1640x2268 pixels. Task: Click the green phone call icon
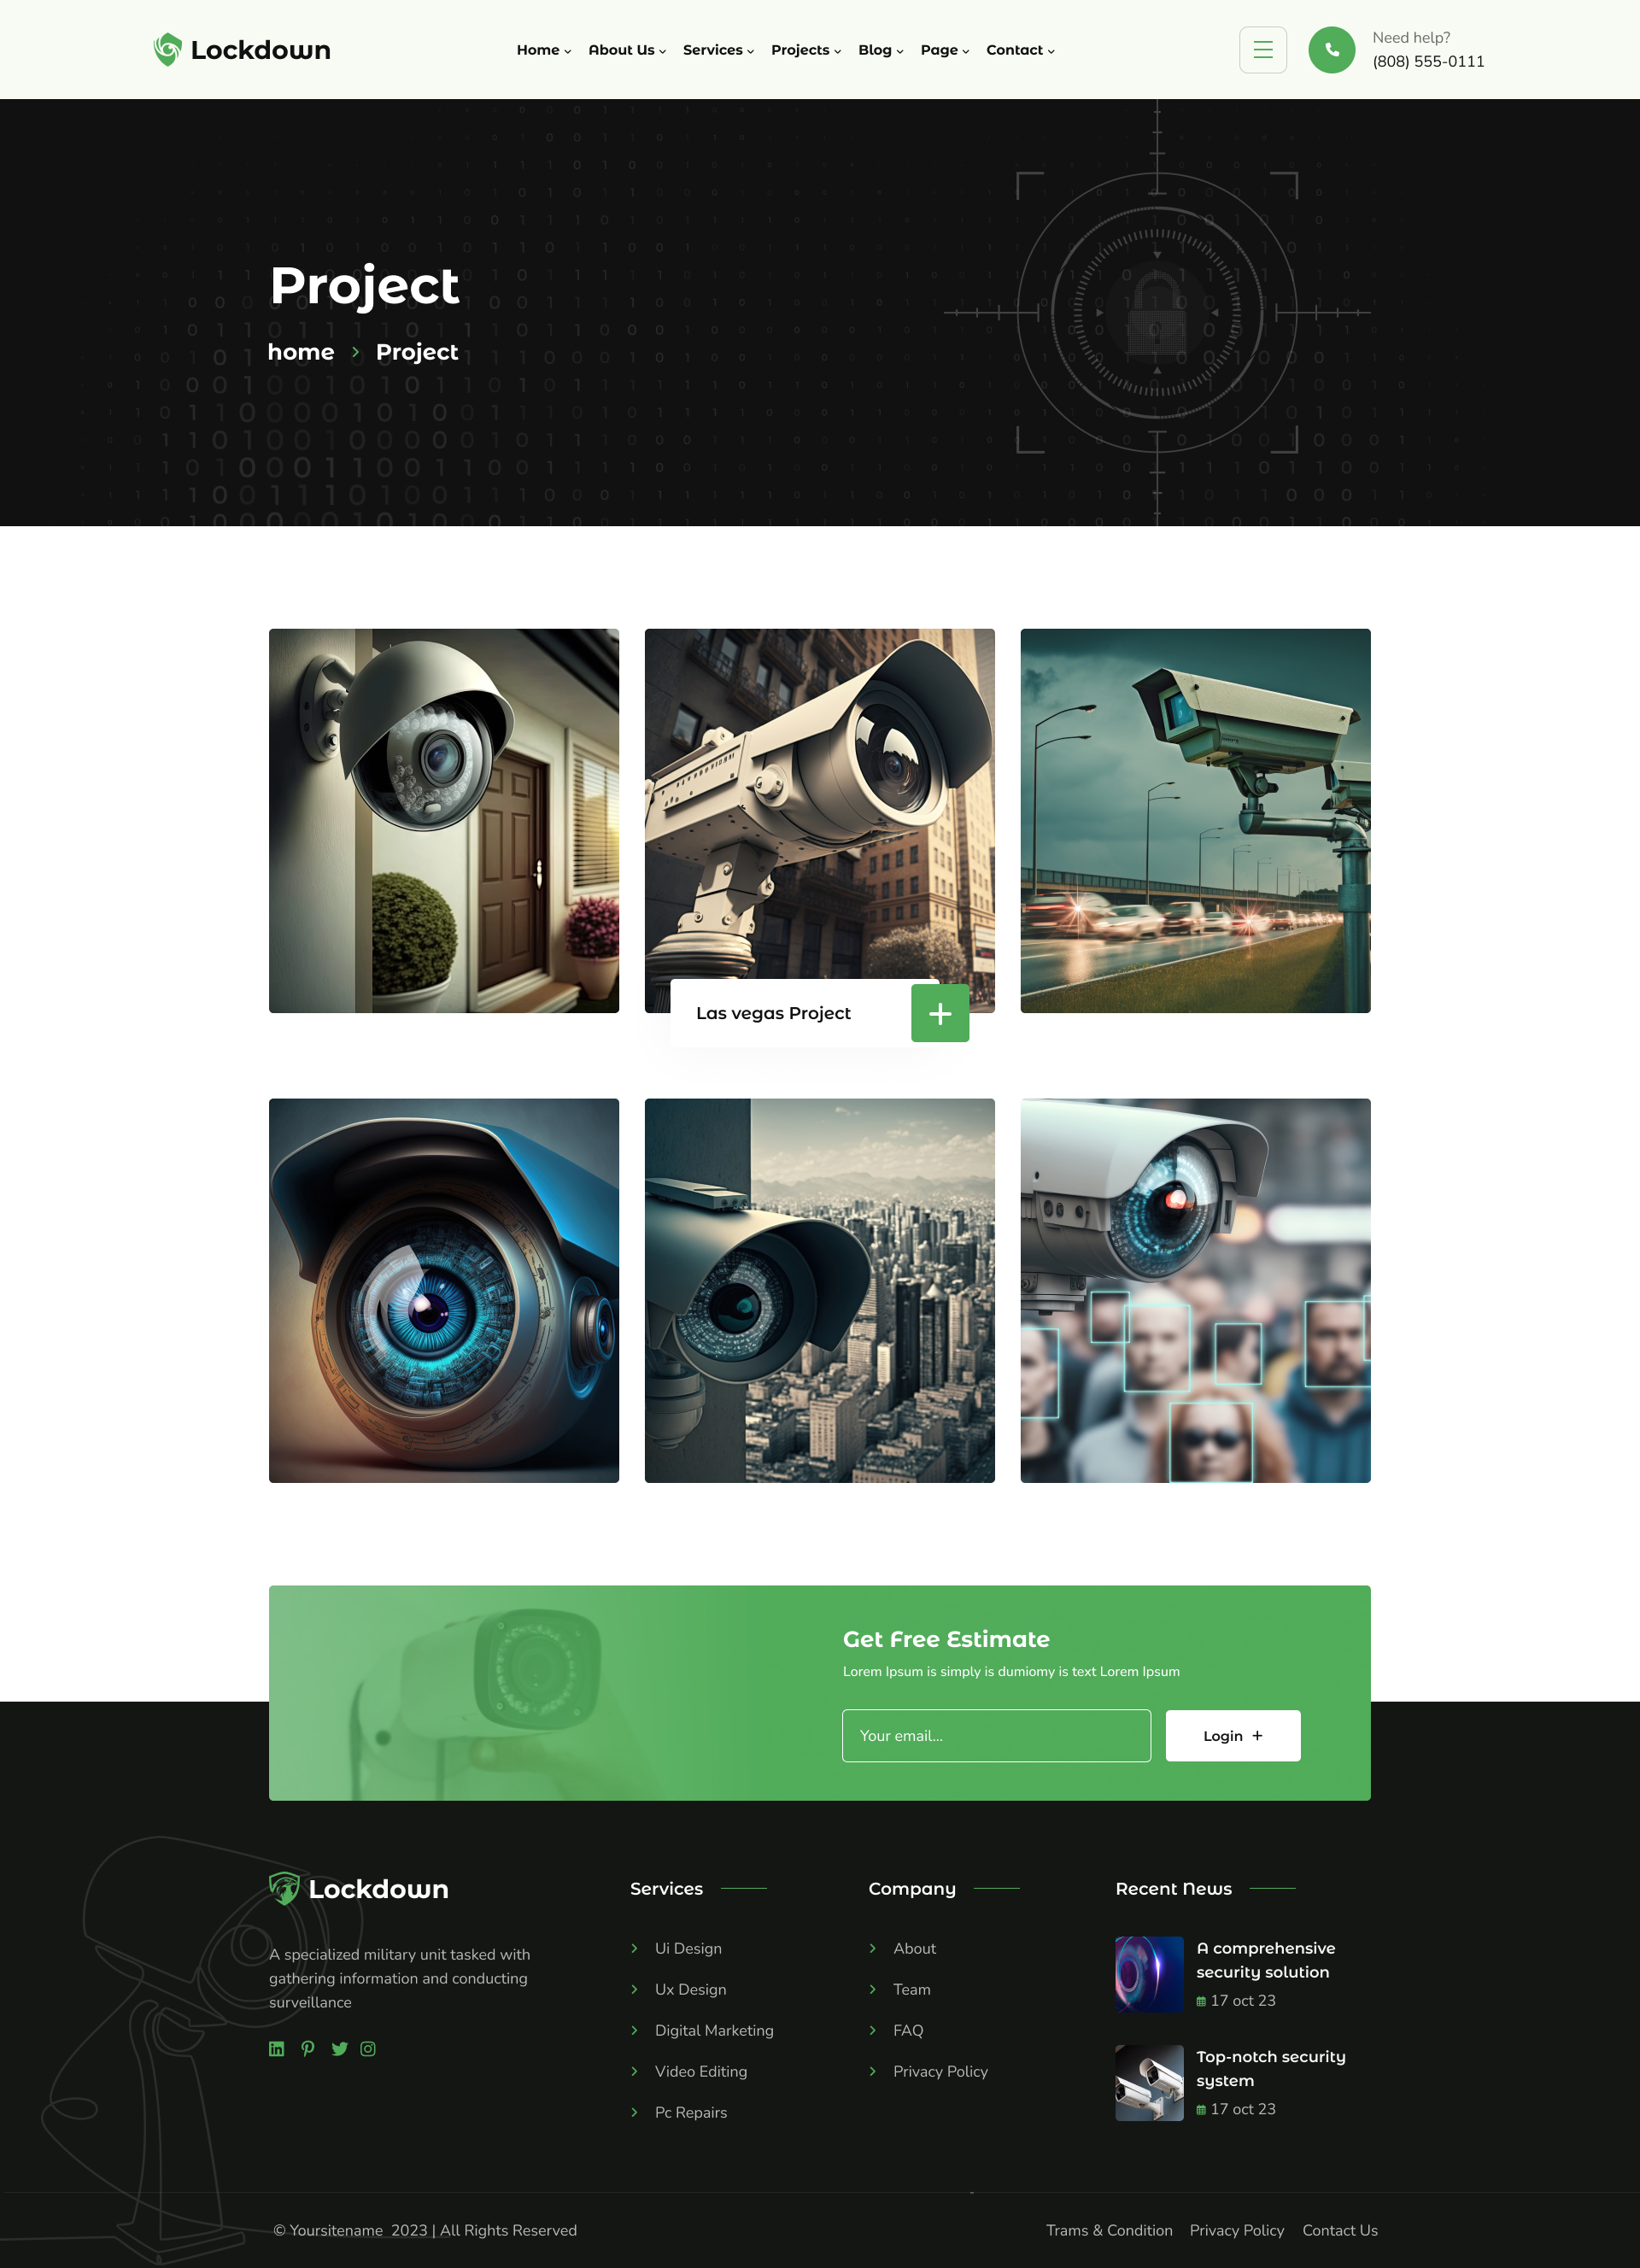pos(1332,49)
